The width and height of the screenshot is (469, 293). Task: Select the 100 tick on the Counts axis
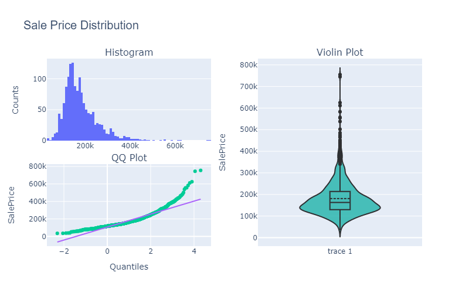39,79
